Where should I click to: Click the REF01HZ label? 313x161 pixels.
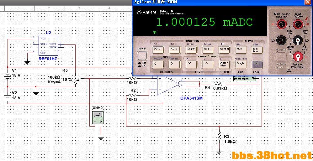click(x=48, y=59)
